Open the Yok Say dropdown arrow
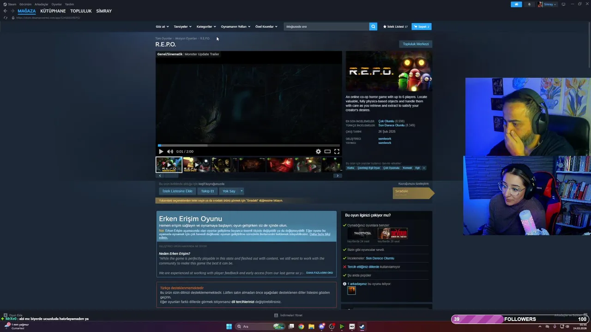 point(241,191)
